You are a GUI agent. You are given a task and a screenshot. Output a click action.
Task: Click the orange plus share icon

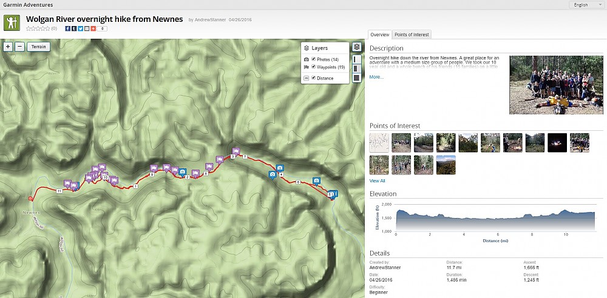tap(93, 28)
